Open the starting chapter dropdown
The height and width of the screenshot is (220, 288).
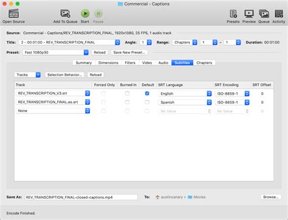[x=208, y=42]
